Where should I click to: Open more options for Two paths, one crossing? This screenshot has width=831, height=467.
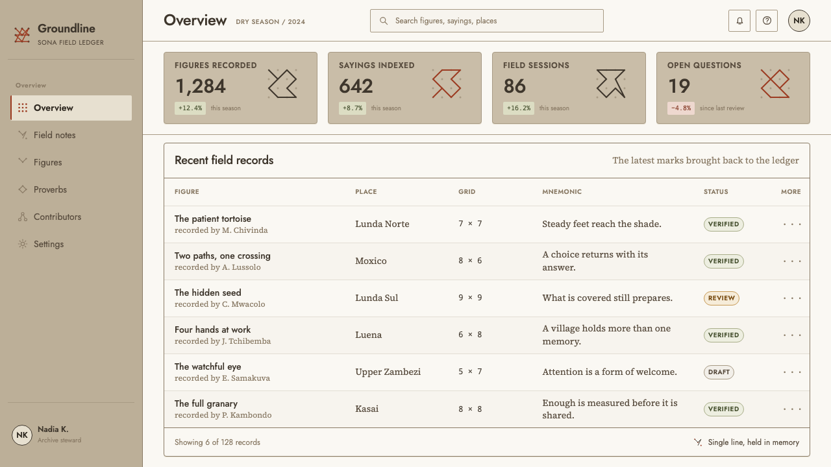792,261
